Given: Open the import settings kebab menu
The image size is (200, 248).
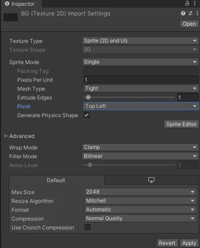Looking at the screenshot, I should click(197, 13).
